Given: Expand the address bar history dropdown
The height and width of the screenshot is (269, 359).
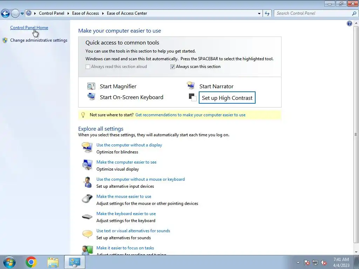Looking at the screenshot, I should coord(259,14).
